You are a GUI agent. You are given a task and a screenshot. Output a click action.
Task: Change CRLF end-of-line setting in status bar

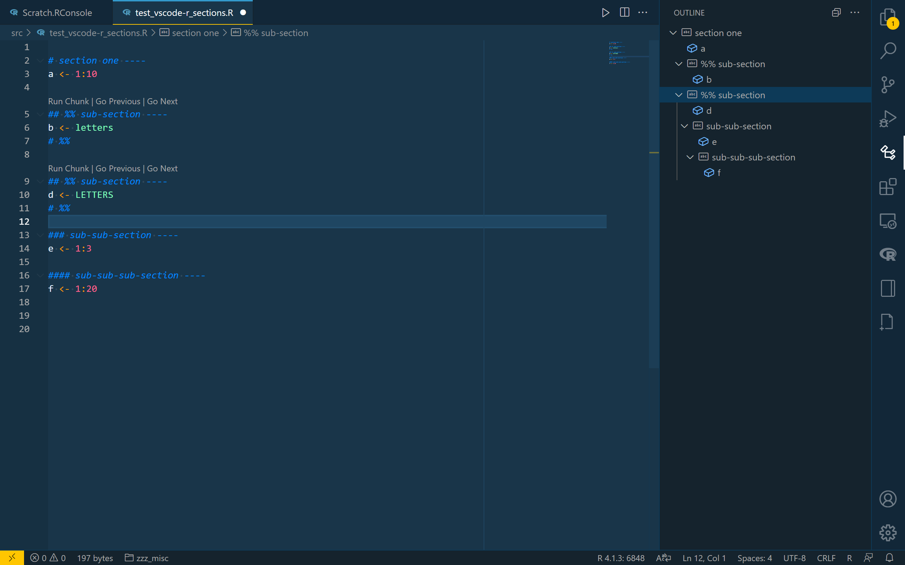[826, 558]
